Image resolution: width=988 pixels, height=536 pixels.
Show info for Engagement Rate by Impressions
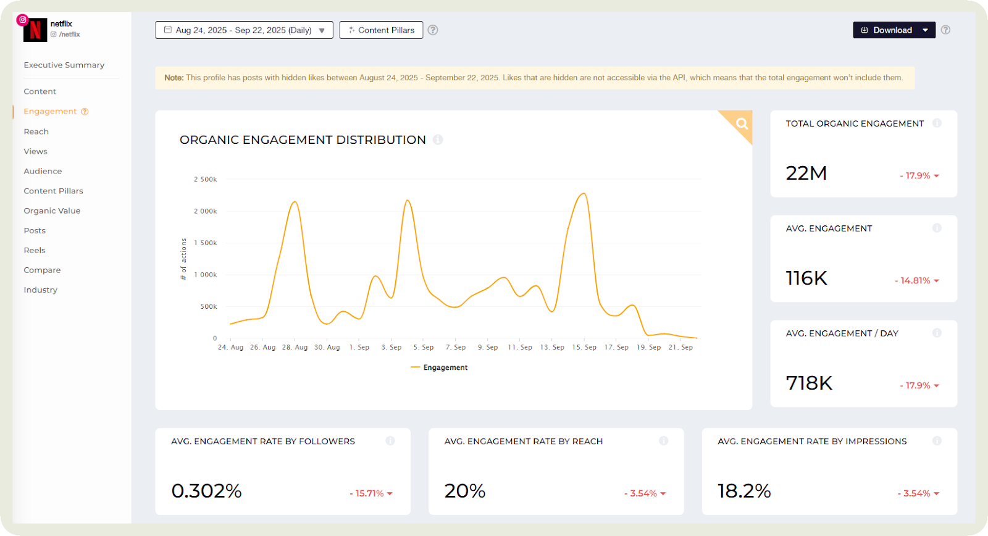tap(937, 441)
